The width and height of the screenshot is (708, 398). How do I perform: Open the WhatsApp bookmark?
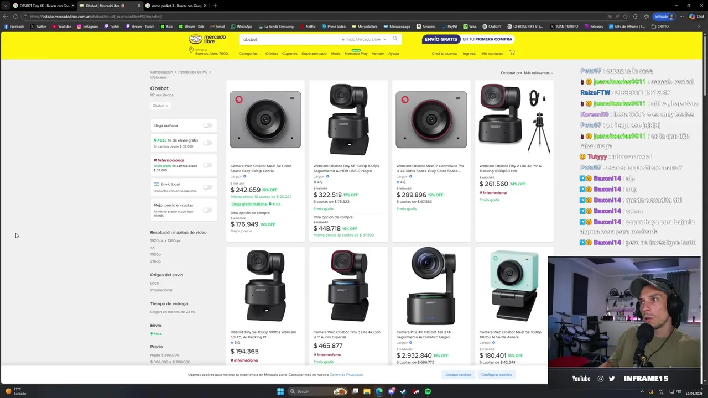242,27
